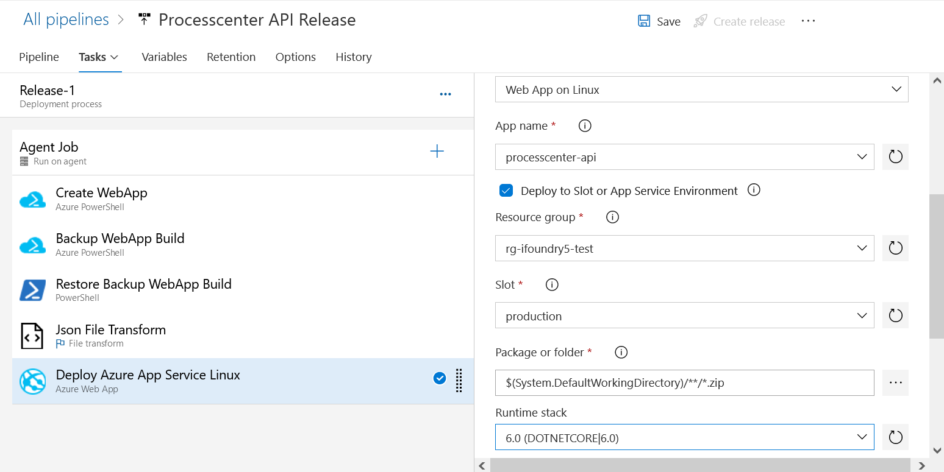Image resolution: width=944 pixels, height=472 pixels.
Task: Toggle the blue checkmark on Deploy Azure App Service Linux
Action: tap(440, 379)
